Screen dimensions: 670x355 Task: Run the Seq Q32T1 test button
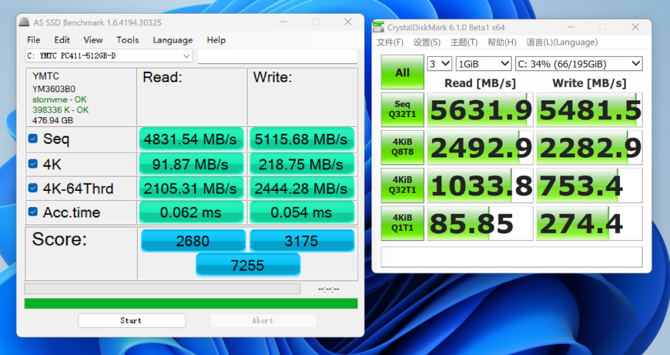pyautogui.click(x=402, y=109)
